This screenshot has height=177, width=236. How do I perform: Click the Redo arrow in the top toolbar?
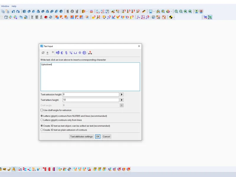click(18, 12)
